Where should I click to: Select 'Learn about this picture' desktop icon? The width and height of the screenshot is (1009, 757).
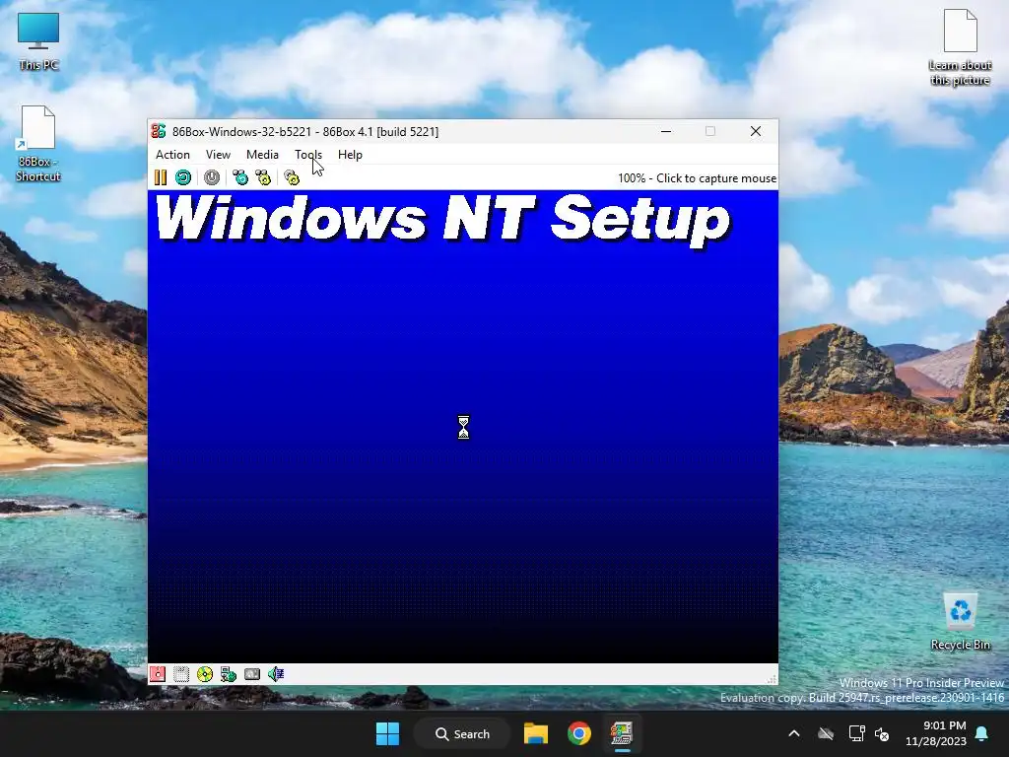(960, 47)
